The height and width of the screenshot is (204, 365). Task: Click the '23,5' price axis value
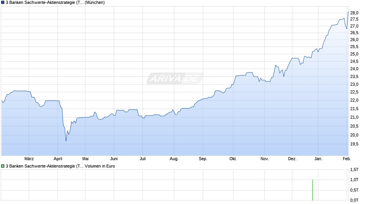[354, 77]
